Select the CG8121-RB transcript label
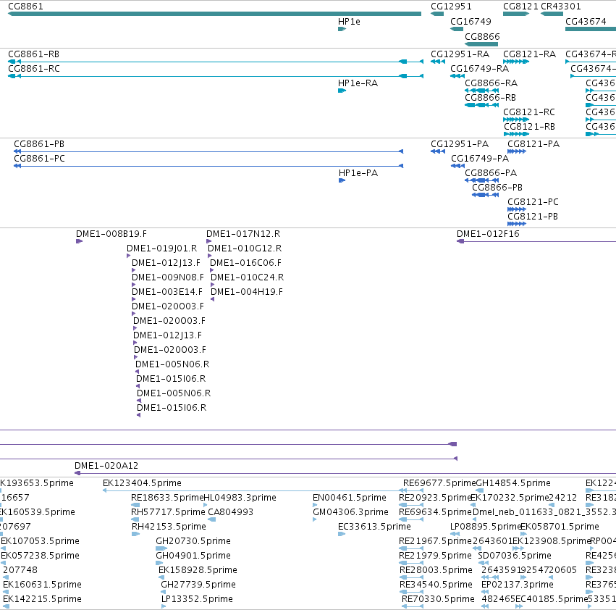The width and height of the screenshot is (616, 610). tap(530, 127)
